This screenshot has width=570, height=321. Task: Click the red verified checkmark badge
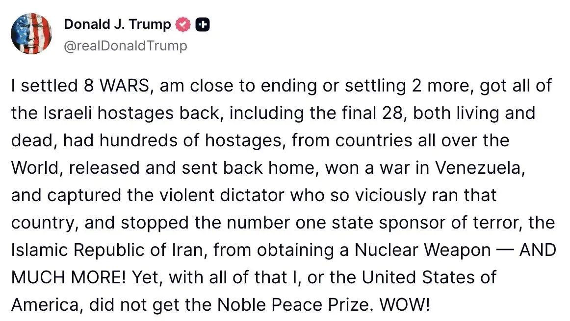[x=183, y=24]
